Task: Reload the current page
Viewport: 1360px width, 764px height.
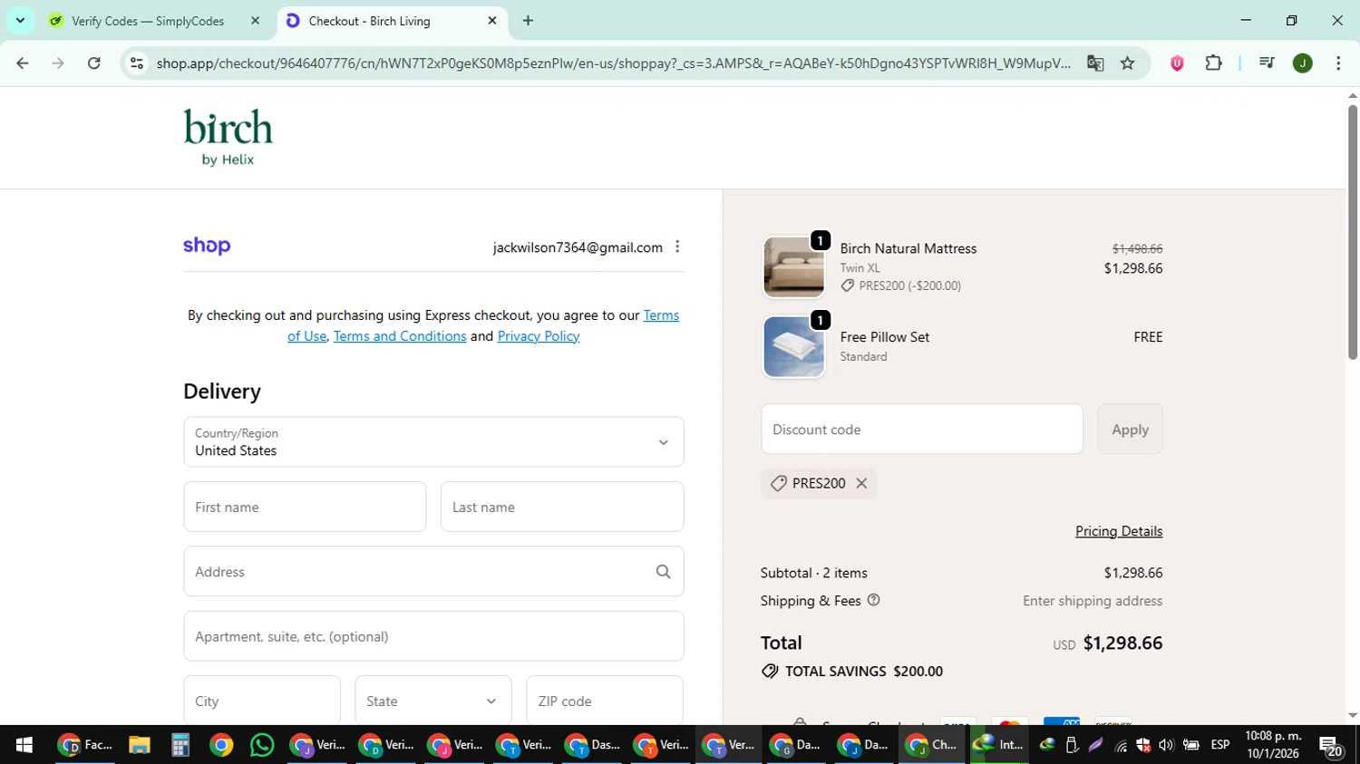Action: click(x=94, y=63)
